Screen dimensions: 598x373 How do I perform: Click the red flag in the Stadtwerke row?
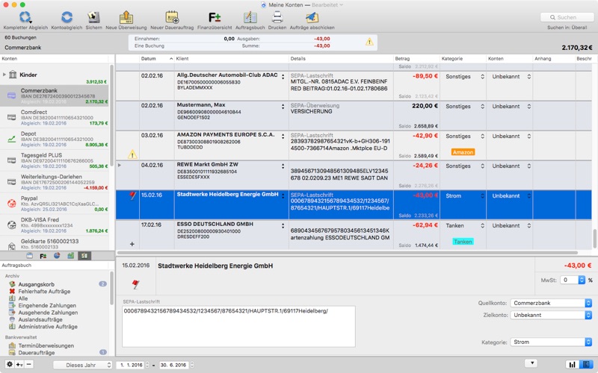click(x=133, y=195)
